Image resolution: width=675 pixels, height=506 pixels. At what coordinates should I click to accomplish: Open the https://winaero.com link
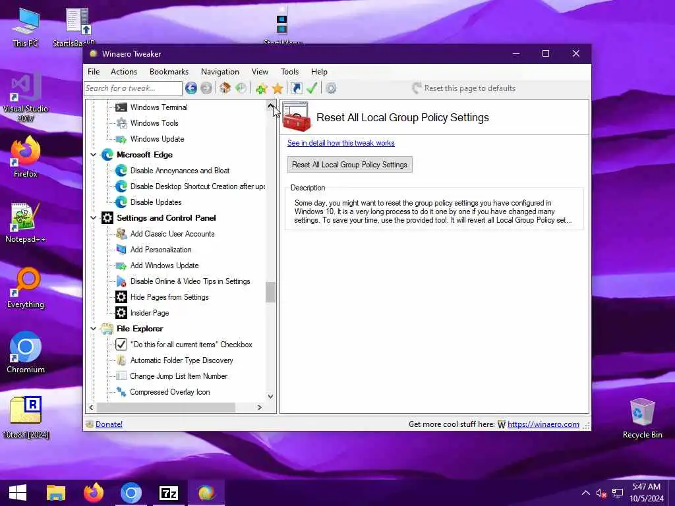[543, 424]
